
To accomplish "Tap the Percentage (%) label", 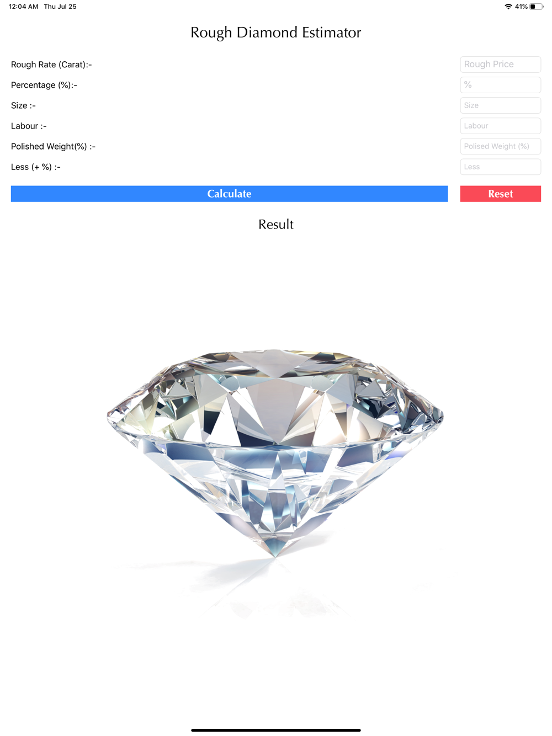I will 44,85.
